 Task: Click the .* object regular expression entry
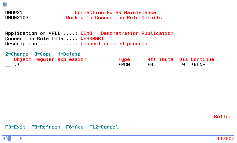17,65
